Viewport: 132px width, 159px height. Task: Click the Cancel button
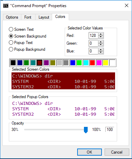pyautogui.click(x=117, y=152)
